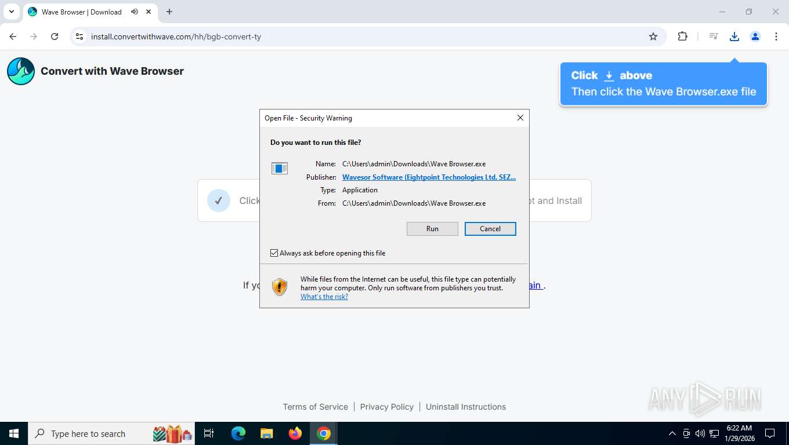
Task: Reload the current page
Action: click(55, 37)
